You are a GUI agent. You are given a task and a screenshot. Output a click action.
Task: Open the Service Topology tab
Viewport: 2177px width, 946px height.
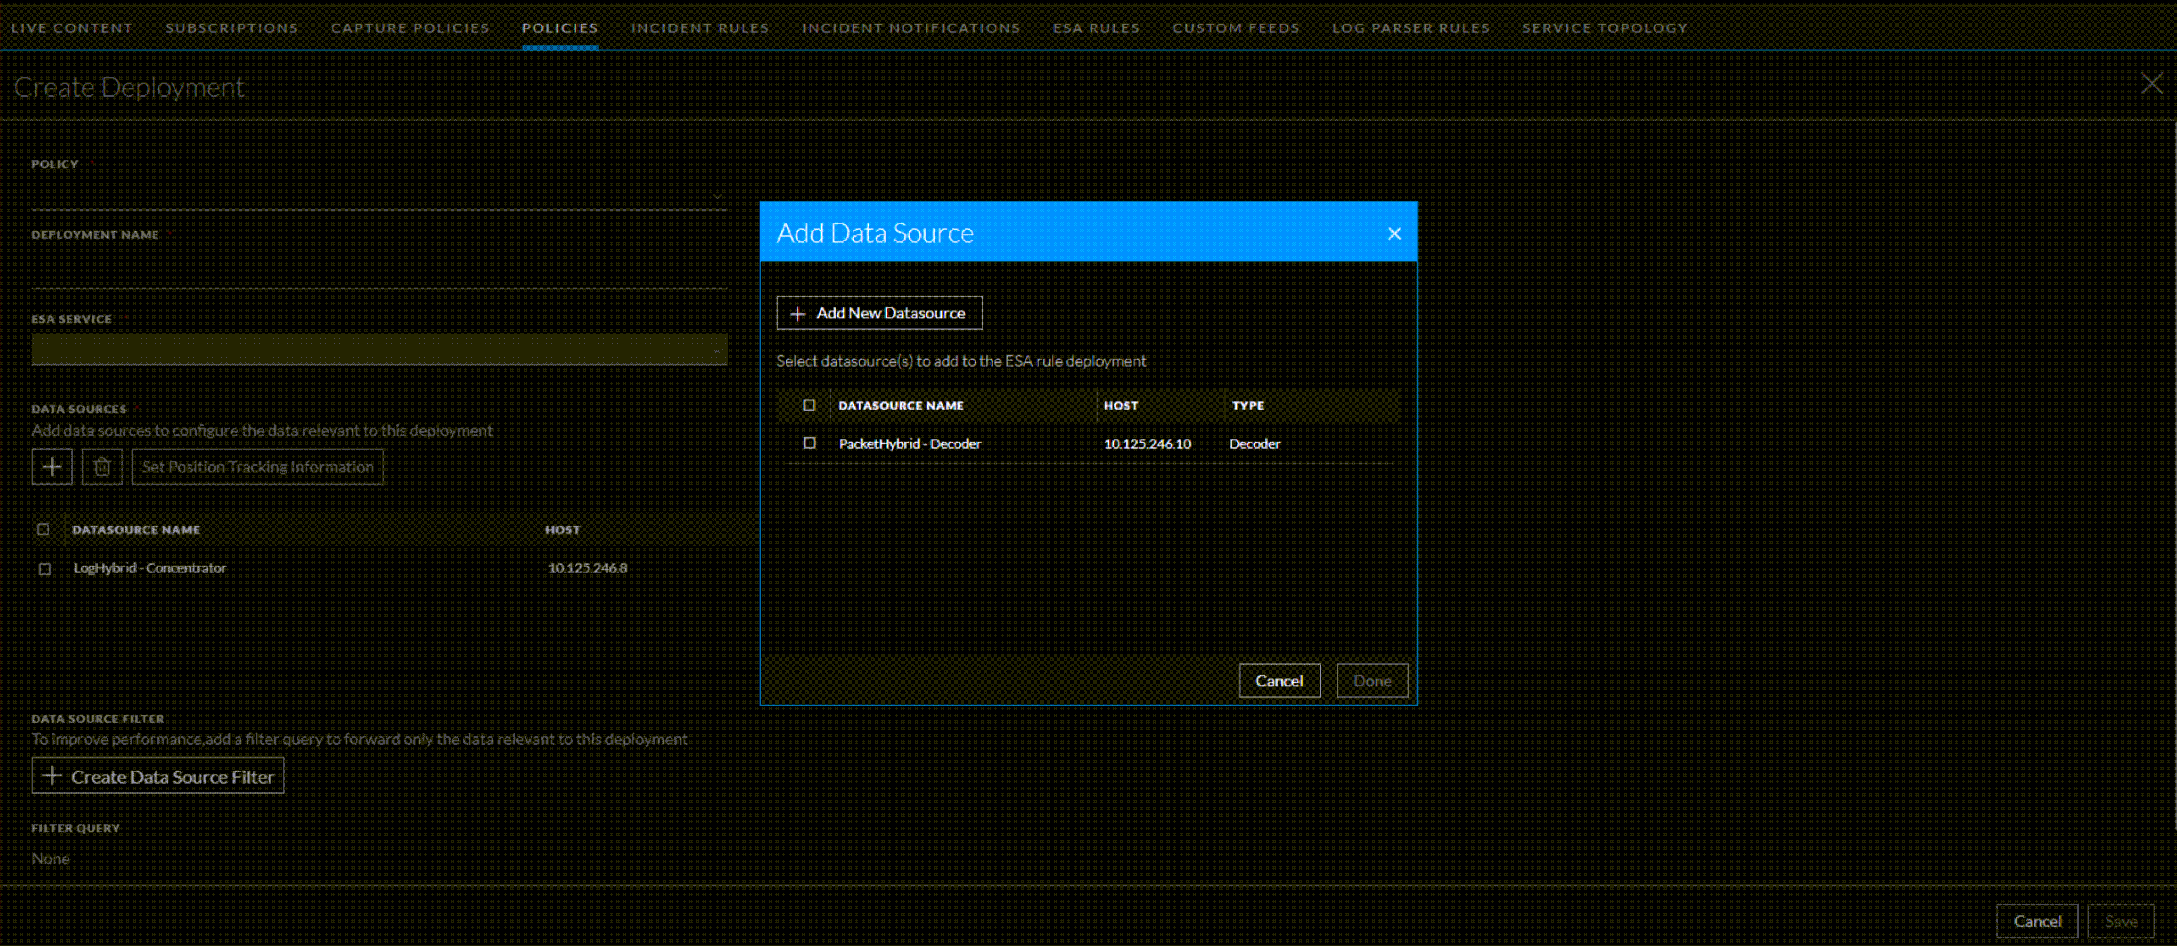point(1604,28)
